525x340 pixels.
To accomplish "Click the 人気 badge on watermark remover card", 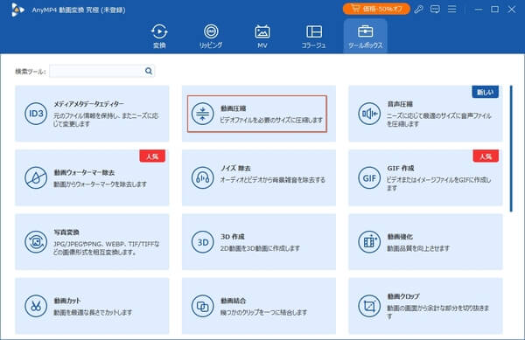I will 152,156.
